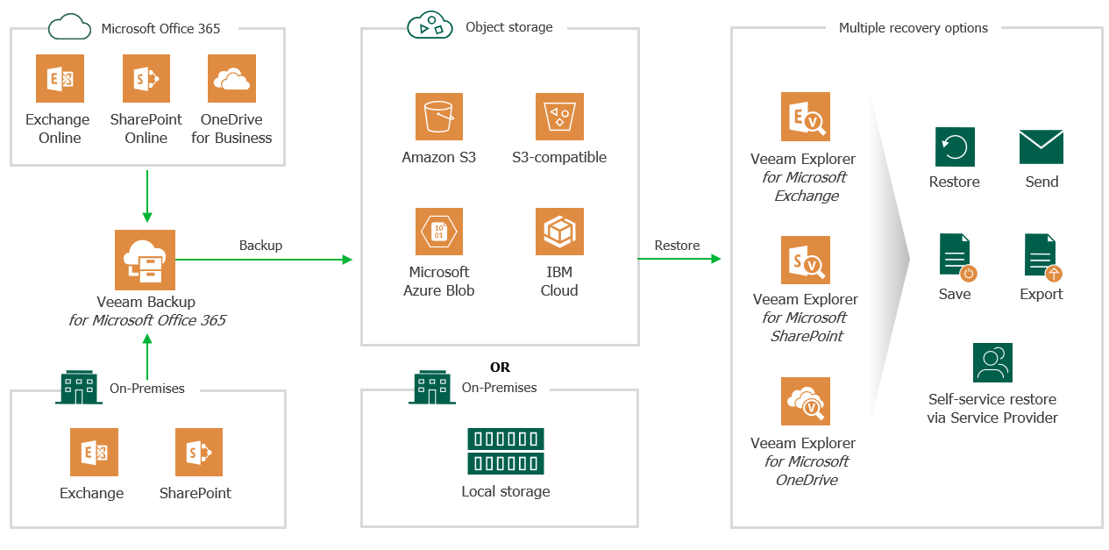Click the green Restore icon
The width and height of the screenshot is (1109, 550).
[x=955, y=146]
